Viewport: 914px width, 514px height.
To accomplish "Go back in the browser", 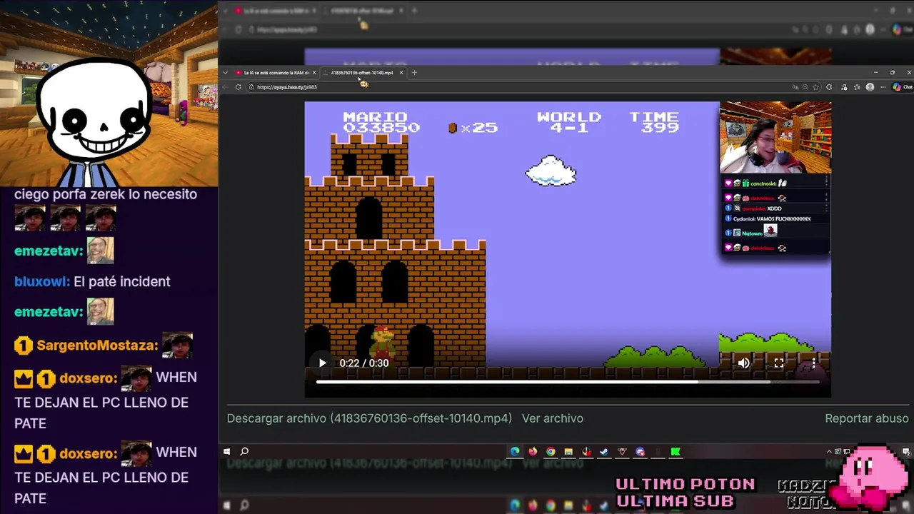I will (225, 87).
